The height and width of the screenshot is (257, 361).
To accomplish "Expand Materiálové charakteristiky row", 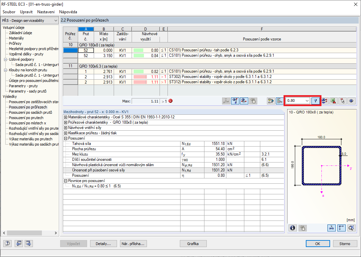I will click(65, 117).
